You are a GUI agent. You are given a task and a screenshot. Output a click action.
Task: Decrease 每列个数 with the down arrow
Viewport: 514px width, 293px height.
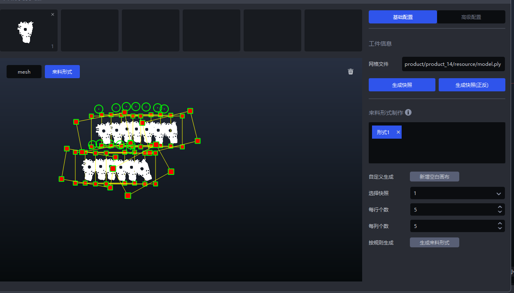500,228
